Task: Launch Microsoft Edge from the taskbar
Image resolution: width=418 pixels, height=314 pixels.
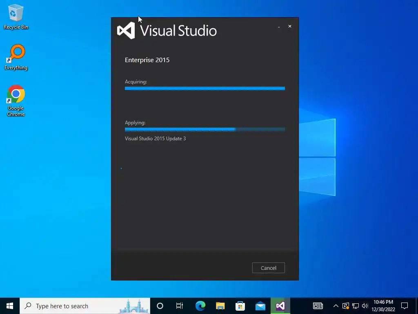Action: pos(200,306)
